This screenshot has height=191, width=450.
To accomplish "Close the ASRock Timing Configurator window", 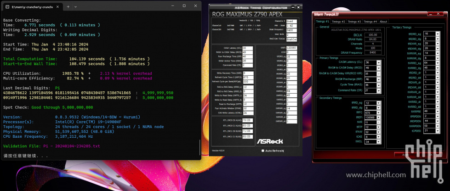I will point(298,7).
